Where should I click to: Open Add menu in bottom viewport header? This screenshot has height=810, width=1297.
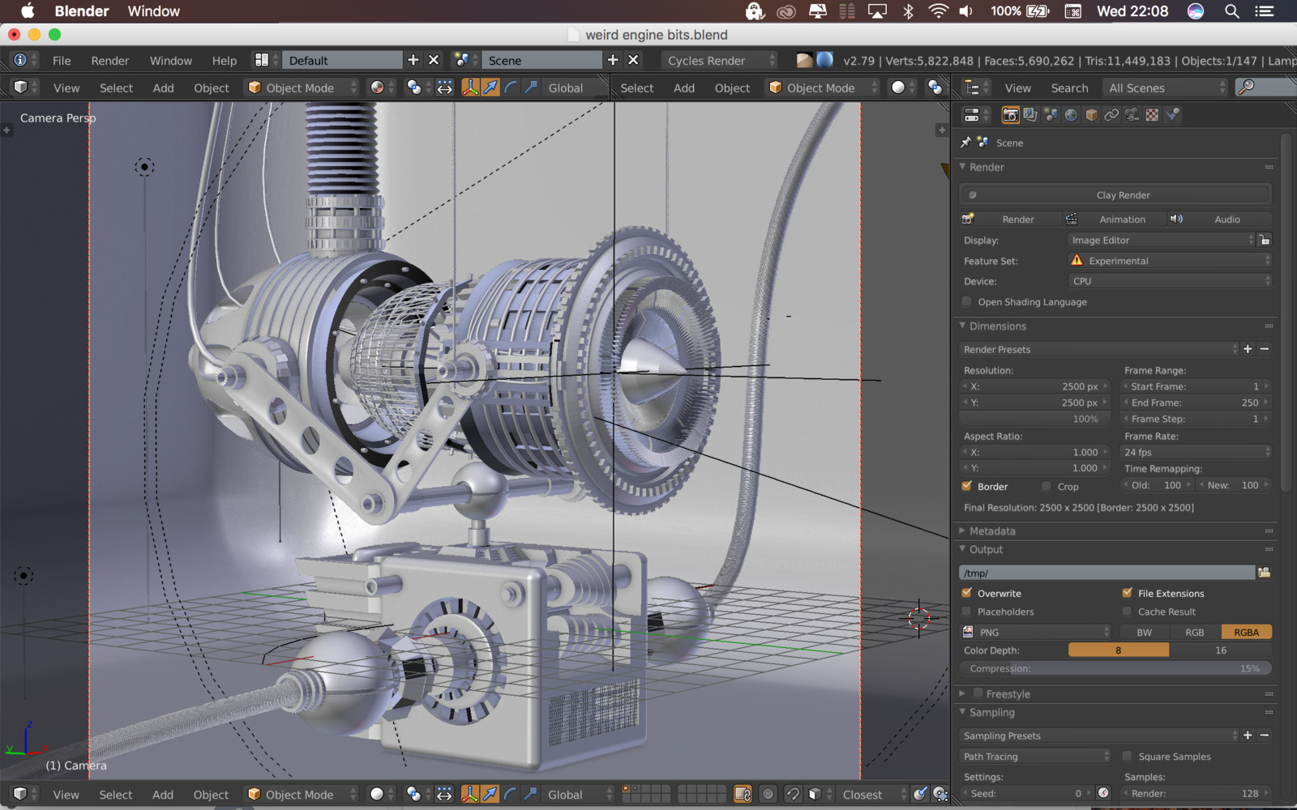[x=163, y=795]
